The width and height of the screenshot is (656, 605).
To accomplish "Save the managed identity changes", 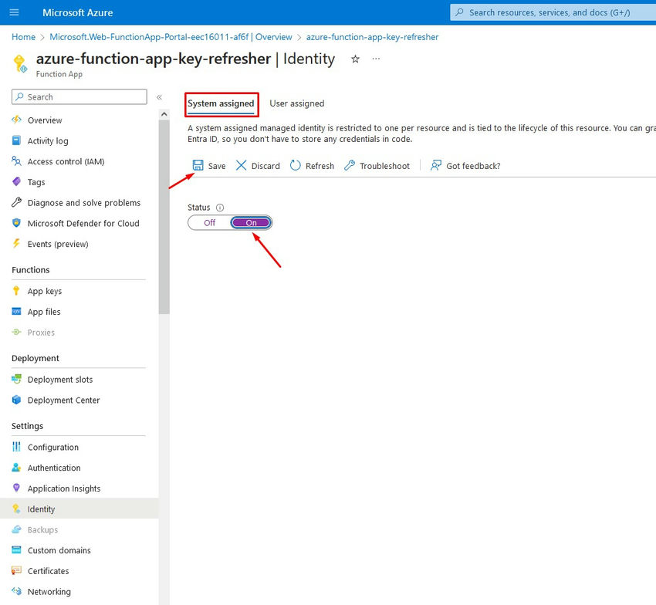I will (x=208, y=165).
